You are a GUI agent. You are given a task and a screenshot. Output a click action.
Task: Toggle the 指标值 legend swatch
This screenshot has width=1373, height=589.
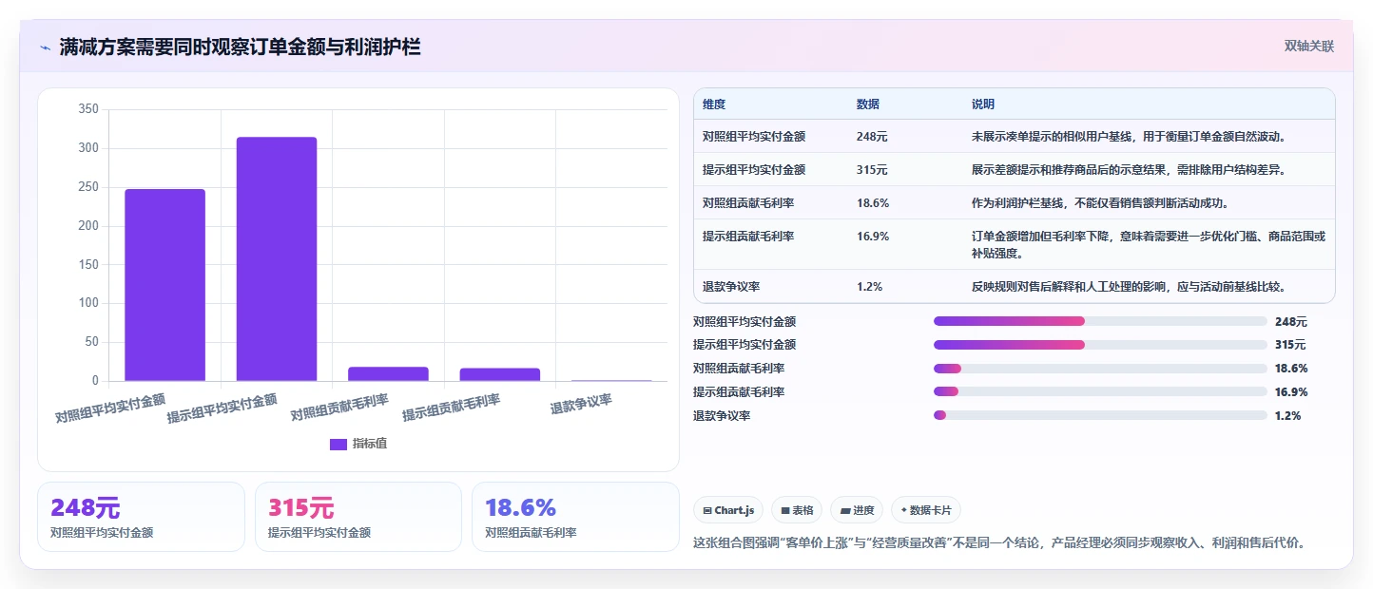pyautogui.click(x=338, y=444)
